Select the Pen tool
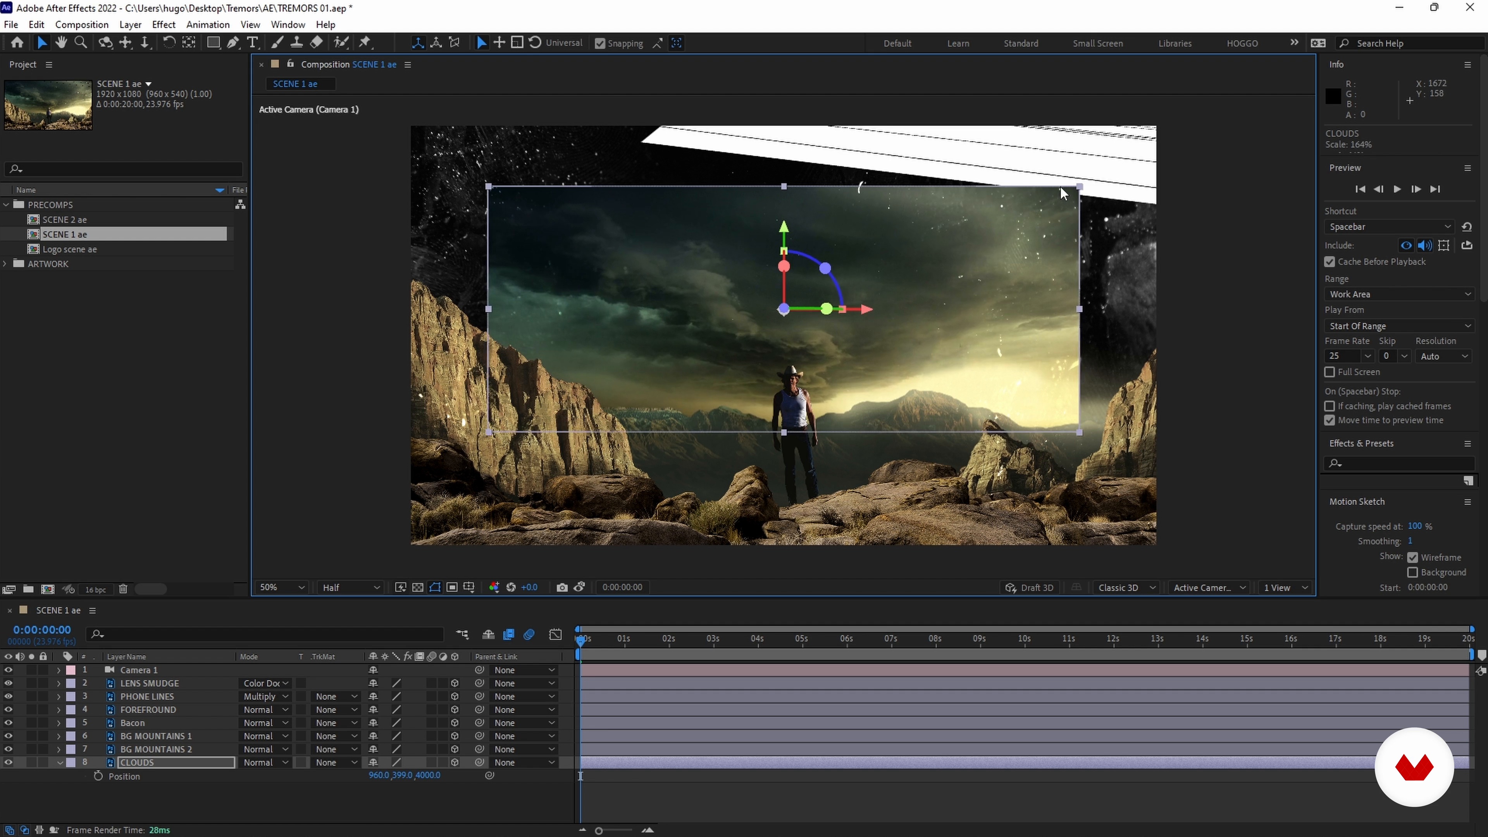The image size is (1488, 837). pyautogui.click(x=233, y=42)
